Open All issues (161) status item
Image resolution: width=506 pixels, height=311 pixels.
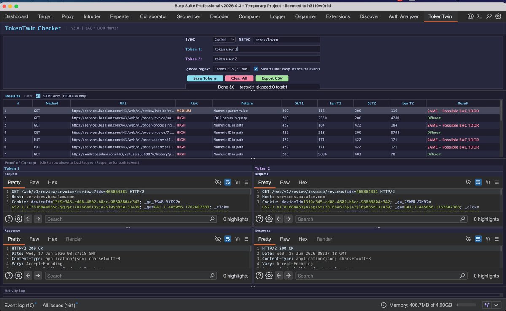point(59,305)
